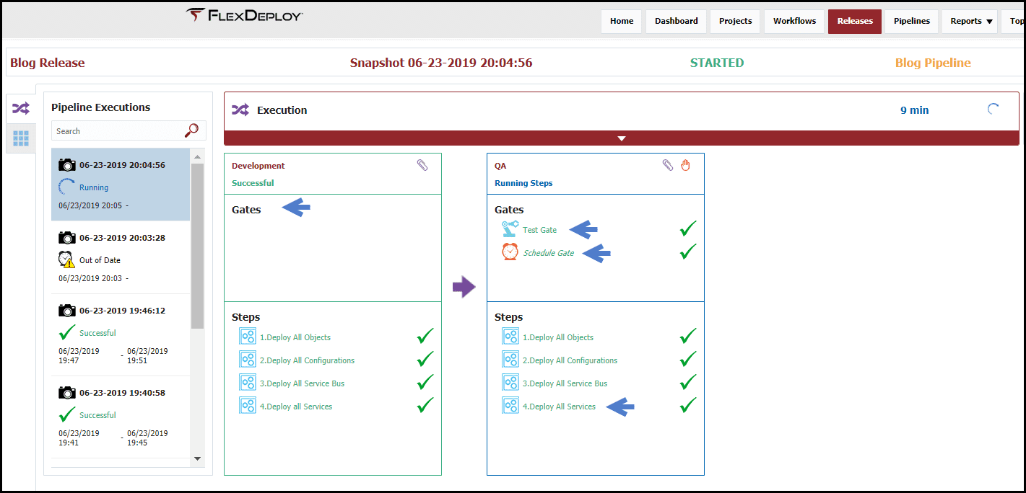Click step icon for Development Deploy All Objects
1026x493 pixels.
click(248, 337)
